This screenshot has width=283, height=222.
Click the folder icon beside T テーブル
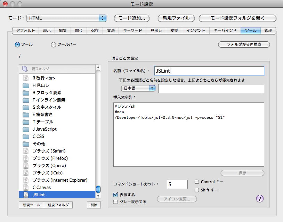[25, 122]
